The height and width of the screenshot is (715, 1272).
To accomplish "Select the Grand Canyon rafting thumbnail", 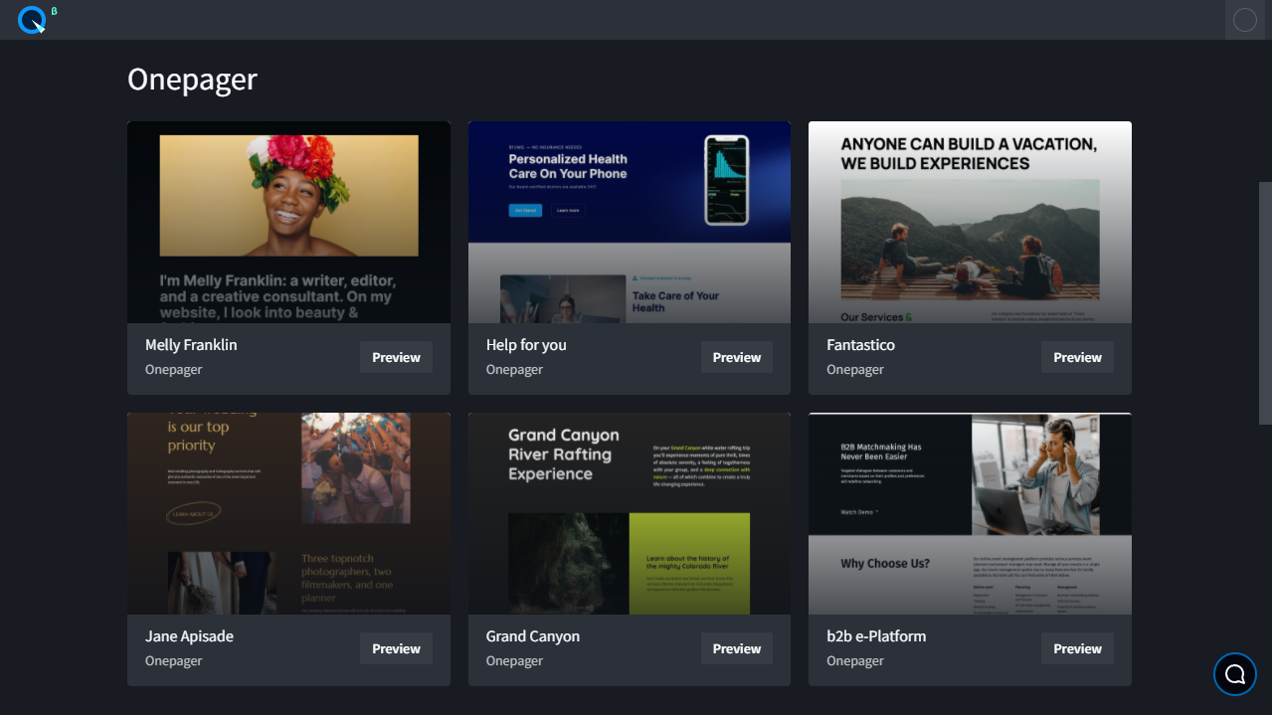I will pyautogui.click(x=630, y=513).
